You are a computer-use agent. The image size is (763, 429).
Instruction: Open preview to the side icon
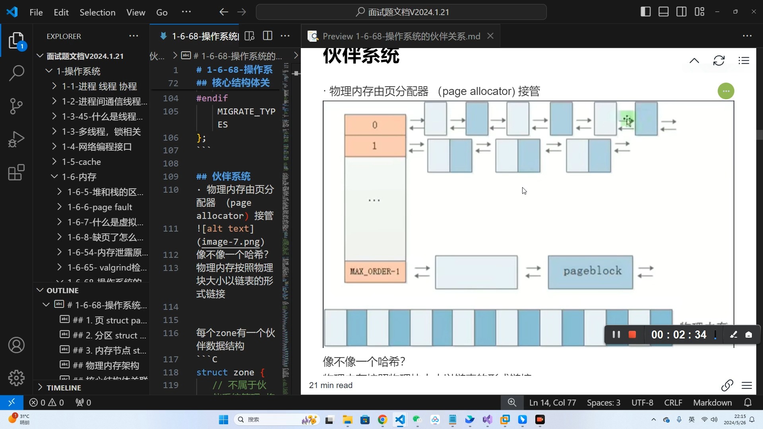point(250,36)
